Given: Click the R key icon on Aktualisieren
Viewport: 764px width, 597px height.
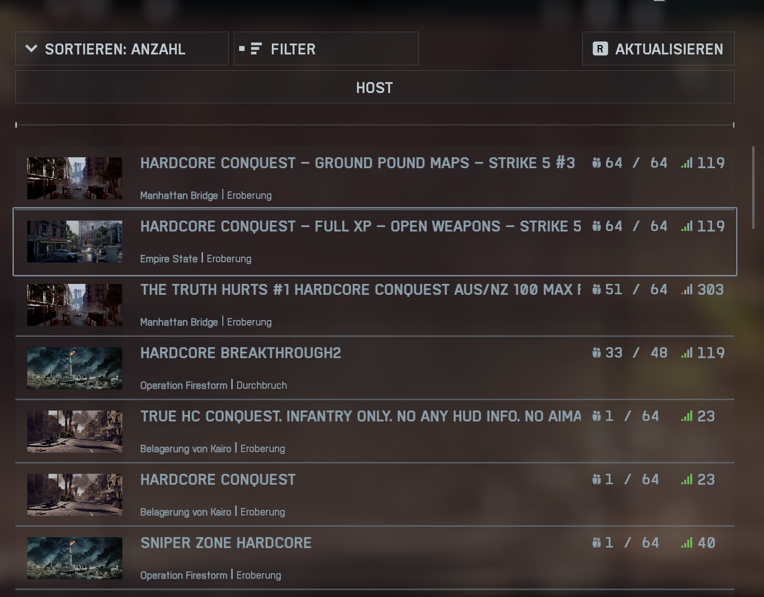Looking at the screenshot, I should (600, 48).
